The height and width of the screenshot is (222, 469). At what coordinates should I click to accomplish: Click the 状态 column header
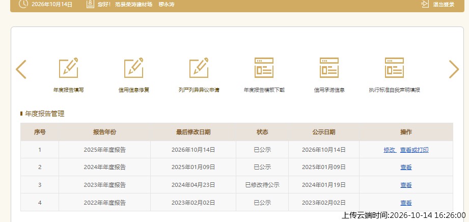click(262, 132)
